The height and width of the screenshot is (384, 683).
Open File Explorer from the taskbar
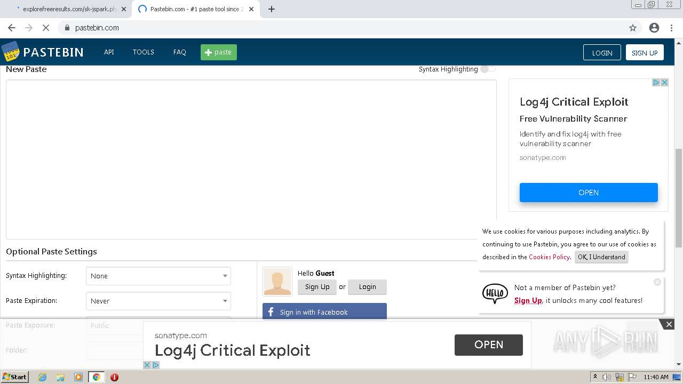(x=60, y=377)
